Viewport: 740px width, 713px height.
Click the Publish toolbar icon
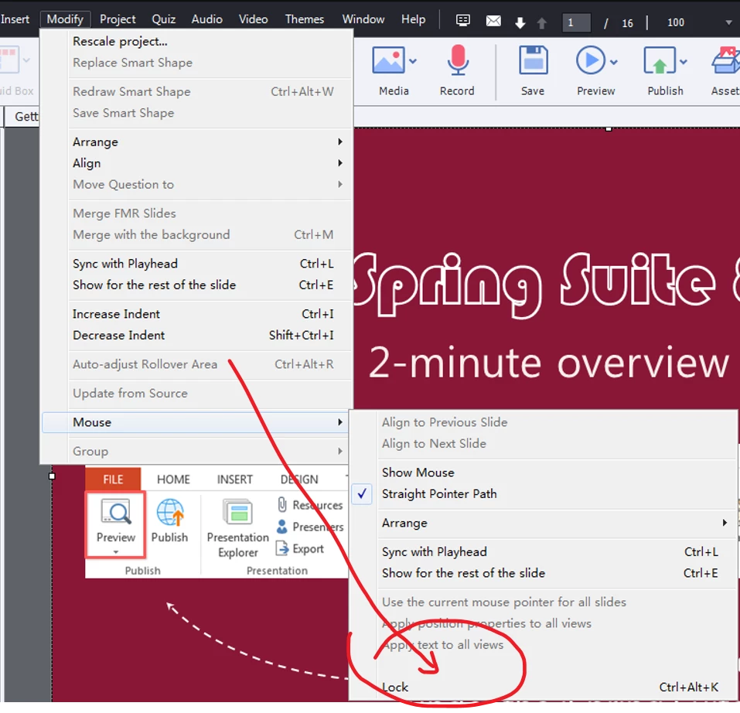[660, 60]
